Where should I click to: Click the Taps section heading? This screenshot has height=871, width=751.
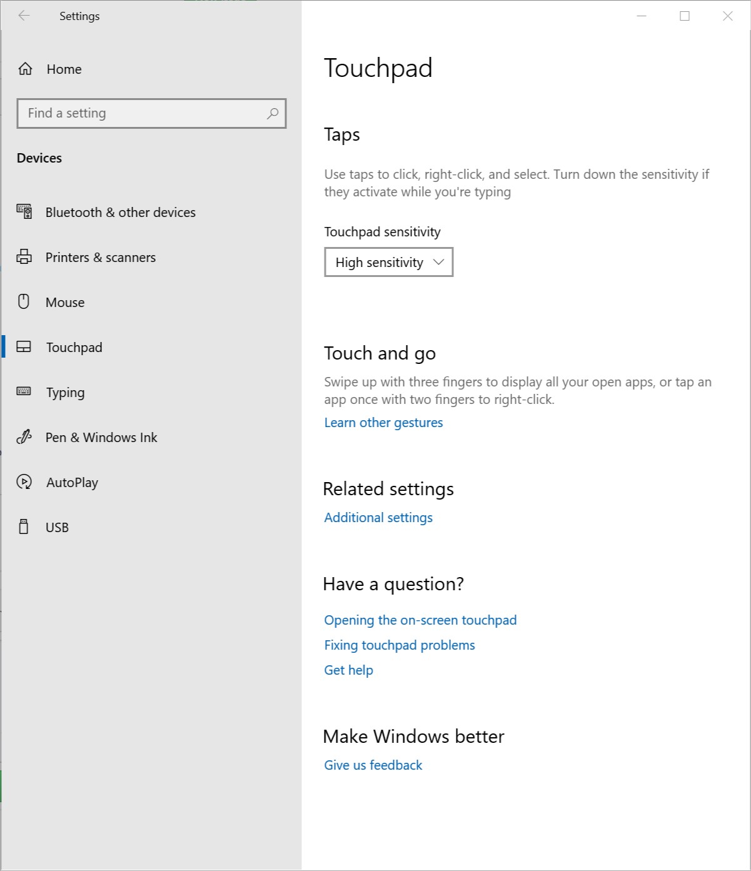click(x=341, y=135)
